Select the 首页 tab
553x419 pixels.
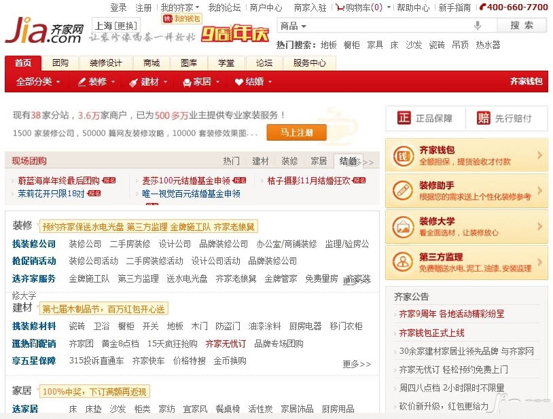(x=23, y=63)
